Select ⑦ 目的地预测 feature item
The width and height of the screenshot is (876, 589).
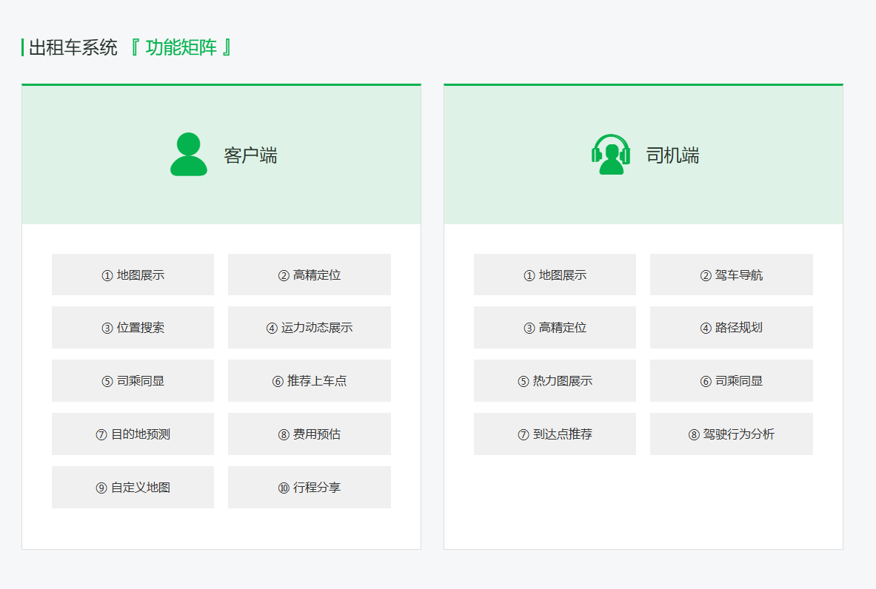(x=133, y=434)
